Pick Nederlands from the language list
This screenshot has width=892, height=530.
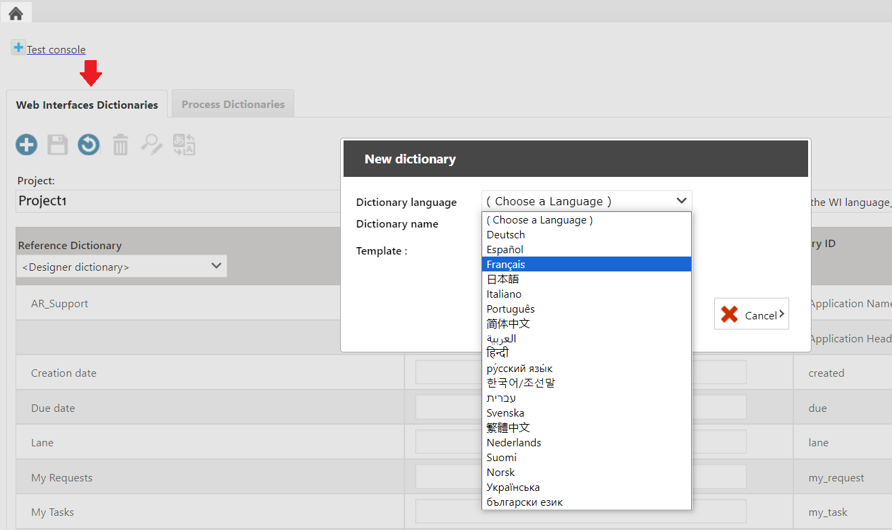click(586, 443)
